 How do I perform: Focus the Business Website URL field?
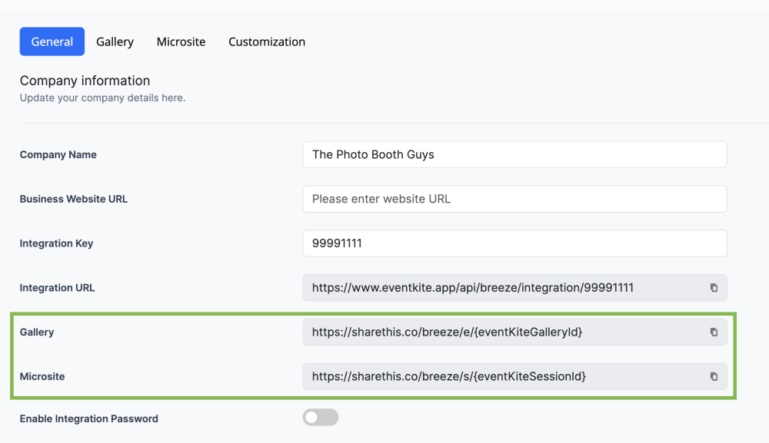coord(514,199)
